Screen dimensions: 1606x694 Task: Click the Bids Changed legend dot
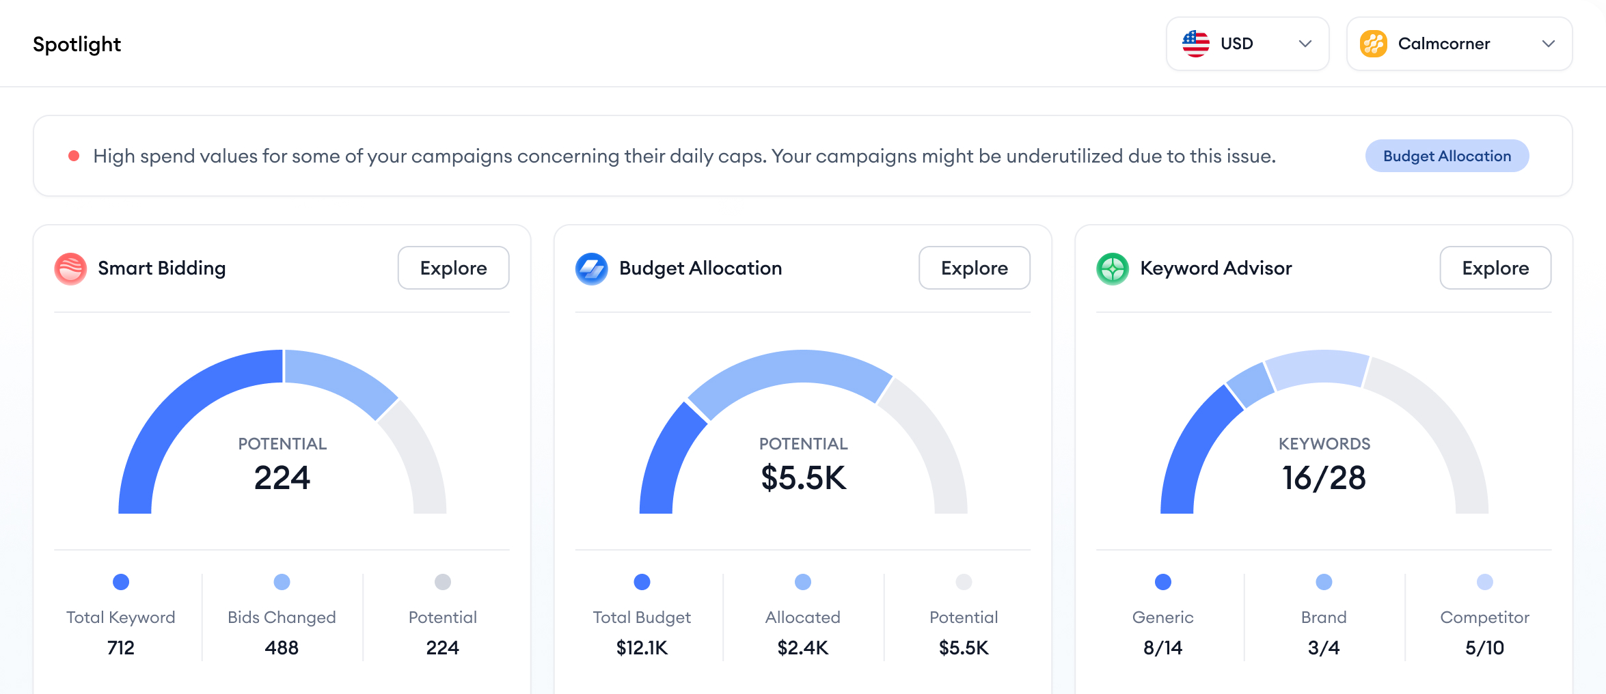pyautogui.click(x=282, y=582)
